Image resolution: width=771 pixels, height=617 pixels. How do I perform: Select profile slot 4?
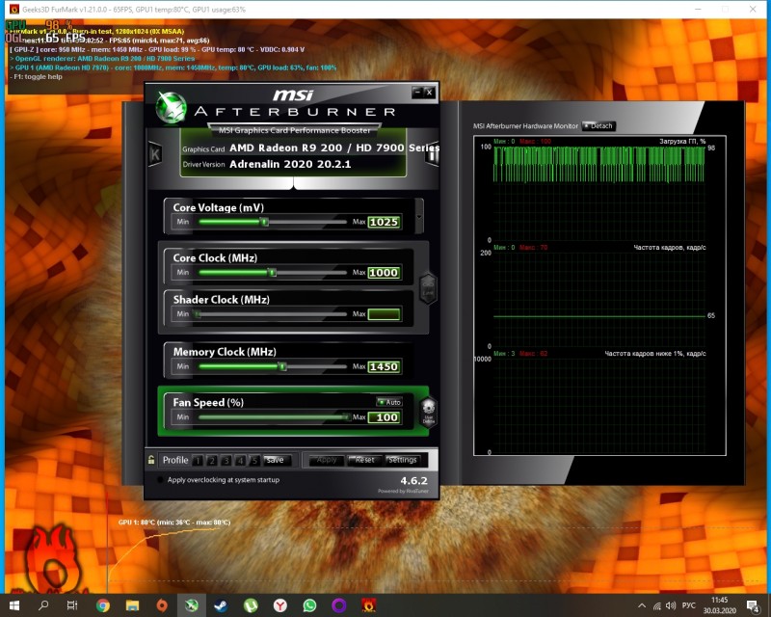coord(240,461)
